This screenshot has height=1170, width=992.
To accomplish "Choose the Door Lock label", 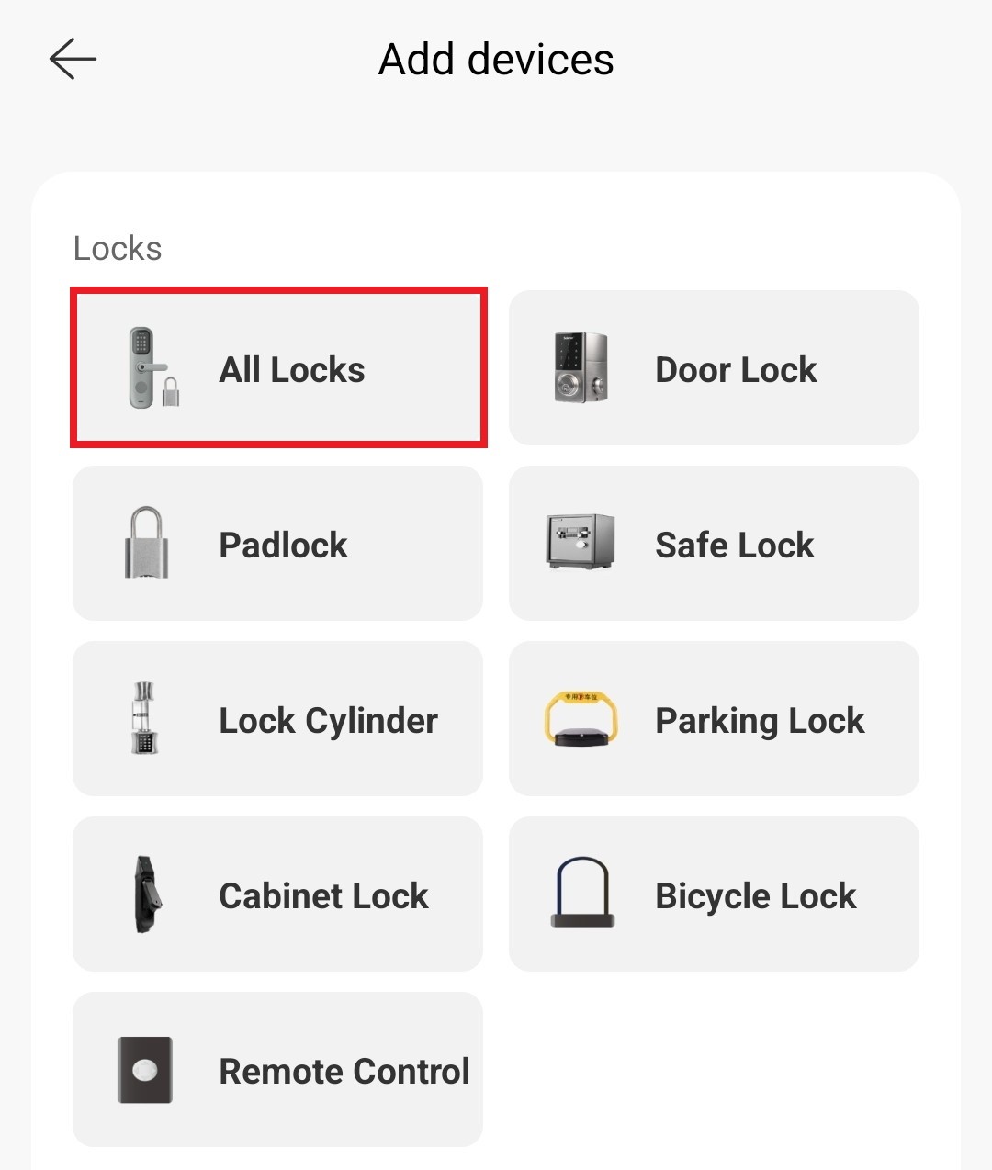I will (736, 370).
